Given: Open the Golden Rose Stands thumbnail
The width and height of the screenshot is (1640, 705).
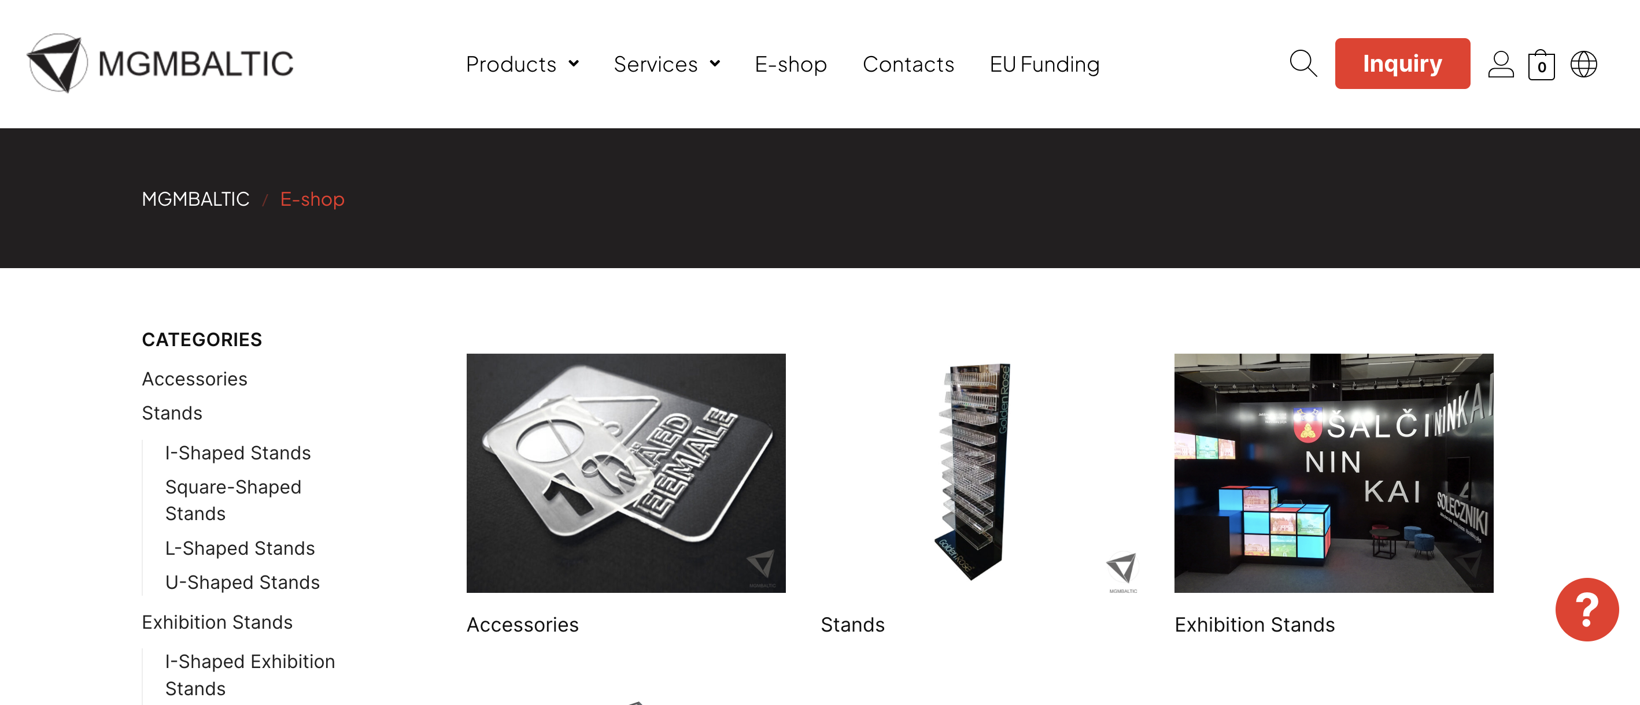Looking at the screenshot, I should pos(980,473).
